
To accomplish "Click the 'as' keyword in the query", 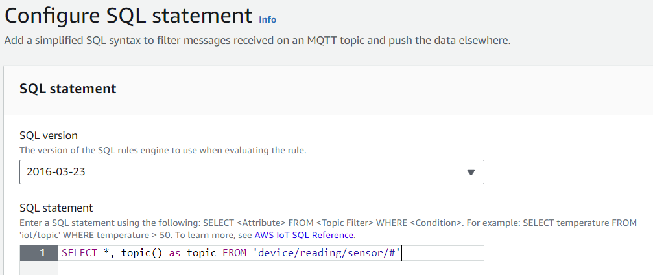I will click(175, 253).
